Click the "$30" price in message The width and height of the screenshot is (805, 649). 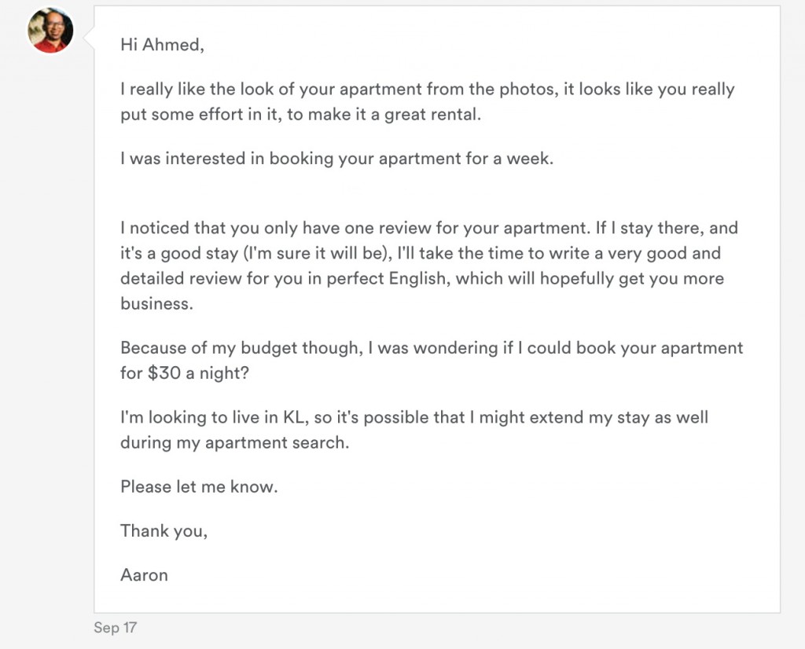click(x=164, y=372)
